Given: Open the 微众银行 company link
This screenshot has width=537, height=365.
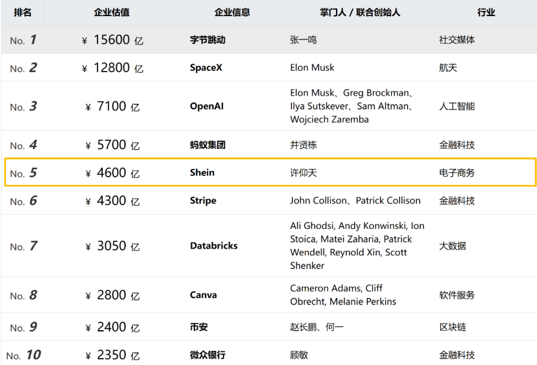Looking at the screenshot, I should (207, 355).
